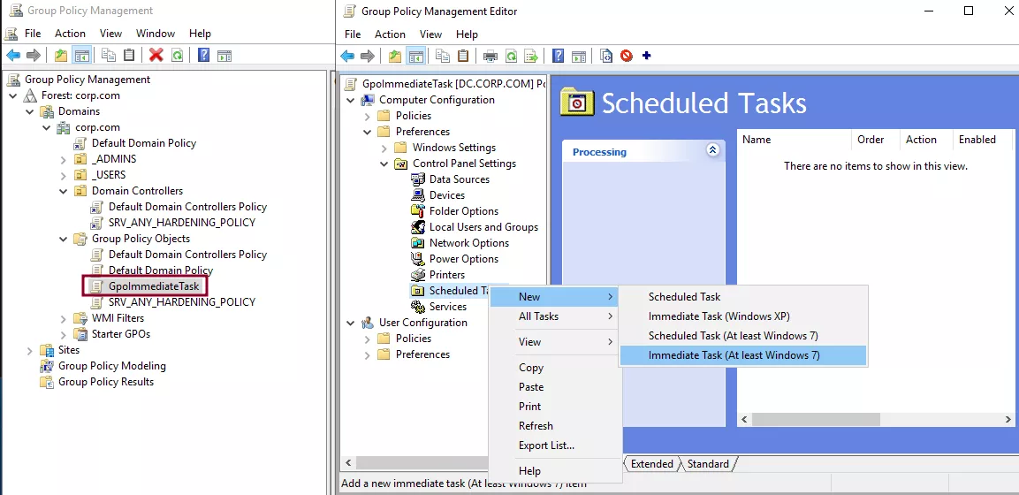Expand the Starter GPOs node
This screenshot has height=495, width=1019.
[63, 334]
